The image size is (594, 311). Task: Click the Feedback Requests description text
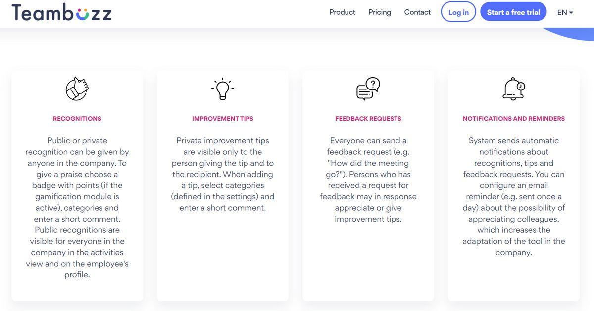tap(368, 179)
